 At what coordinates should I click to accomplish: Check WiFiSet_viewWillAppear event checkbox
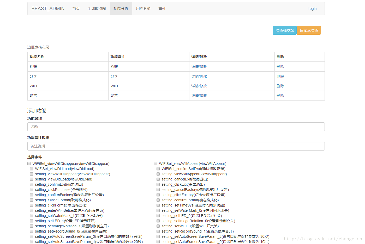[x=155, y=164]
